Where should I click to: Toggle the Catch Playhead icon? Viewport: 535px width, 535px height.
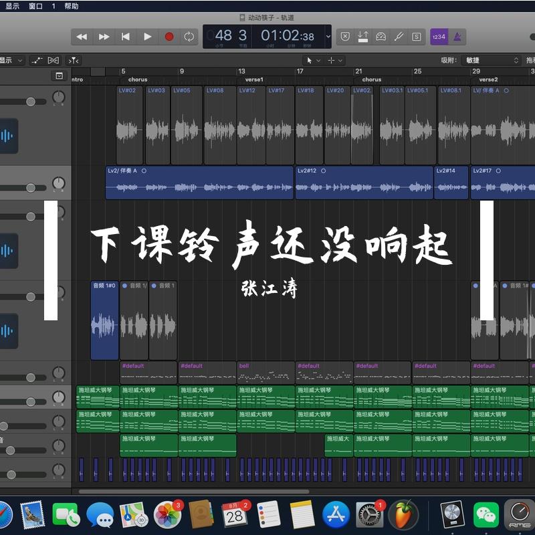pos(74,60)
